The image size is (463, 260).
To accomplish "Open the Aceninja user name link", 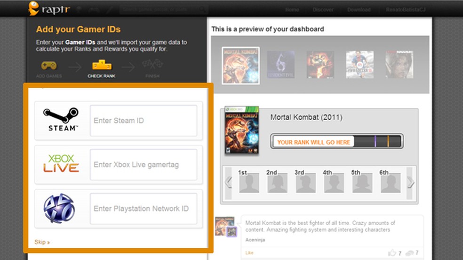I will [x=255, y=240].
